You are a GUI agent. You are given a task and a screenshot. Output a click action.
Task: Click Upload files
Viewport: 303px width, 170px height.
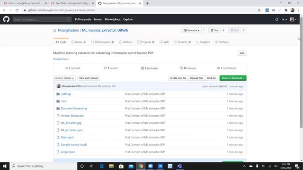196,78
